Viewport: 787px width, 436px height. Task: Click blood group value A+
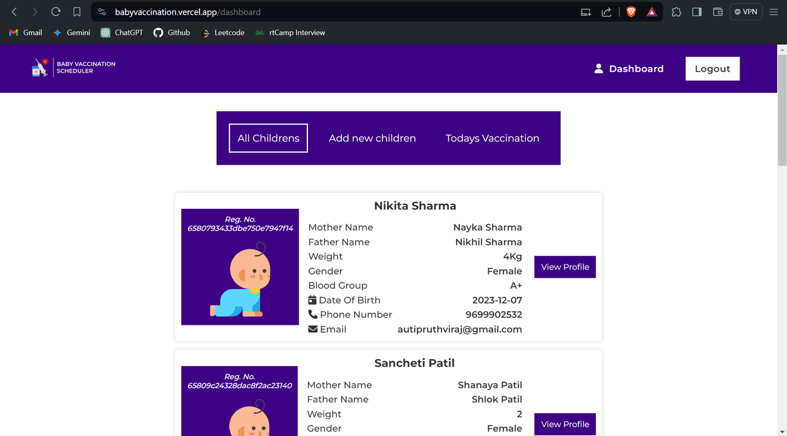(x=516, y=286)
